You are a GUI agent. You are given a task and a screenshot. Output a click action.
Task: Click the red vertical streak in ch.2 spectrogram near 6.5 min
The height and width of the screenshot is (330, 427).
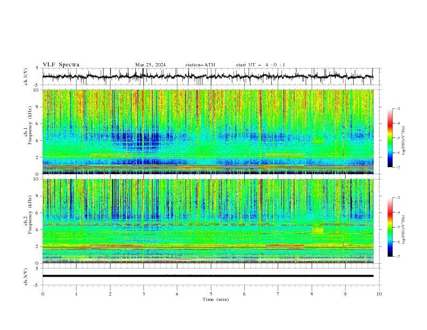pyautogui.click(x=260, y=202)
